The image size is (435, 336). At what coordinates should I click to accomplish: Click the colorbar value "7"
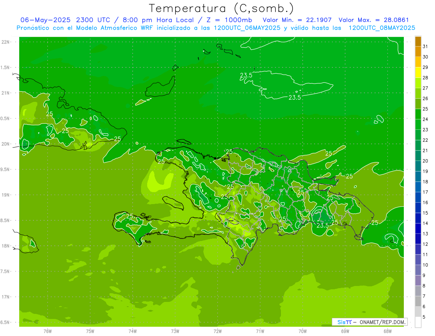click(424, 296)
